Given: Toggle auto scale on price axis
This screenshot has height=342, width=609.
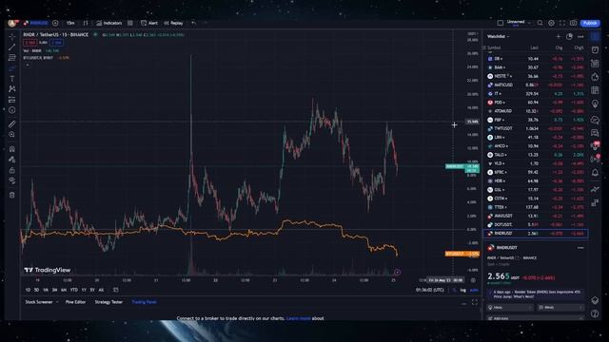Looking at the screenshot, I should click(474, 290).
